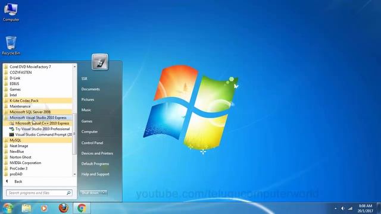This screenshot has width=381, height=214.
Task: Open Pictures from Start menu
Action: coord(88,99)
